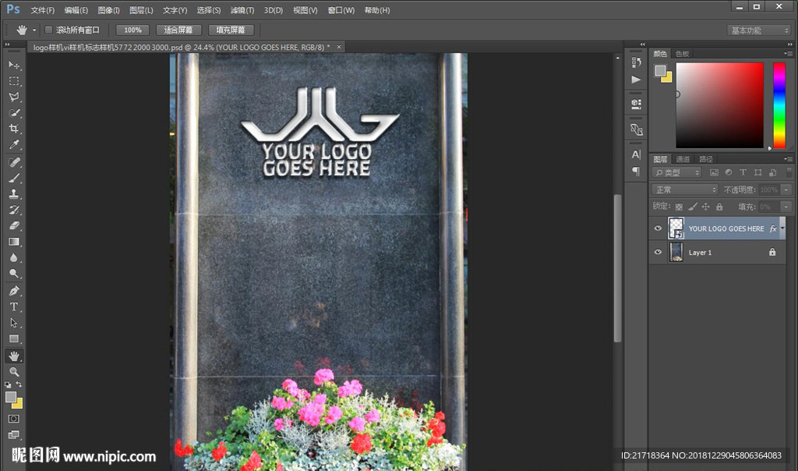The height and width of the screenshot is (471, 798).
Task: Switch to the Swatches tab
Action: tap(682, 54)
